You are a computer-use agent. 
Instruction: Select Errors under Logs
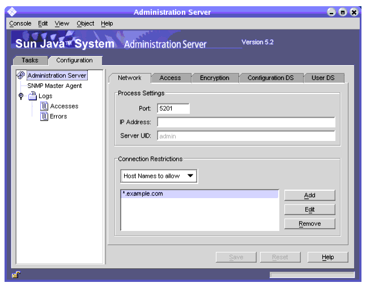[x=58, y=117]
